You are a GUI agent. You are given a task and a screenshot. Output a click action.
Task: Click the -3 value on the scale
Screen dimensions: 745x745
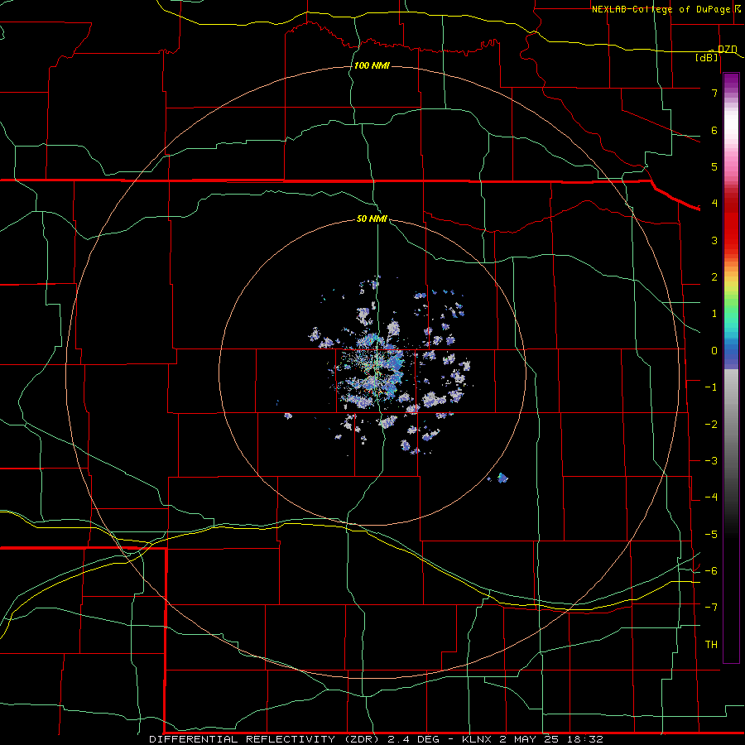711,460
